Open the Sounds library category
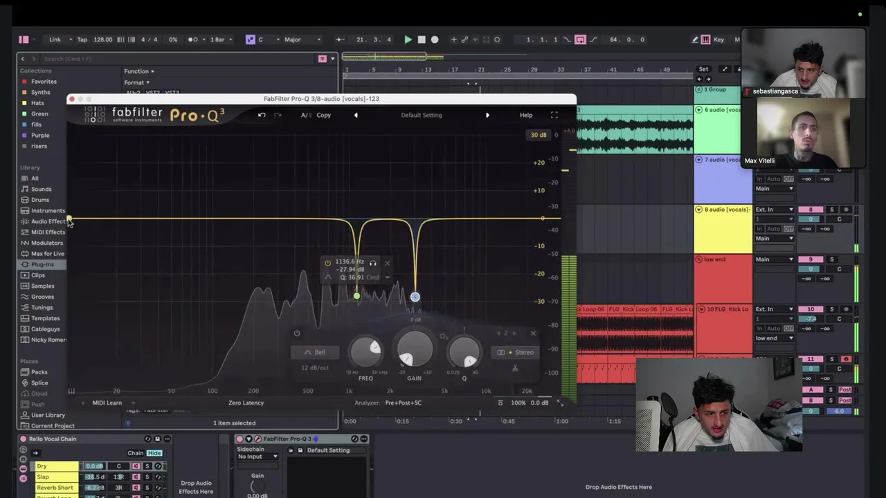886x498 pixels. point(41,189)
